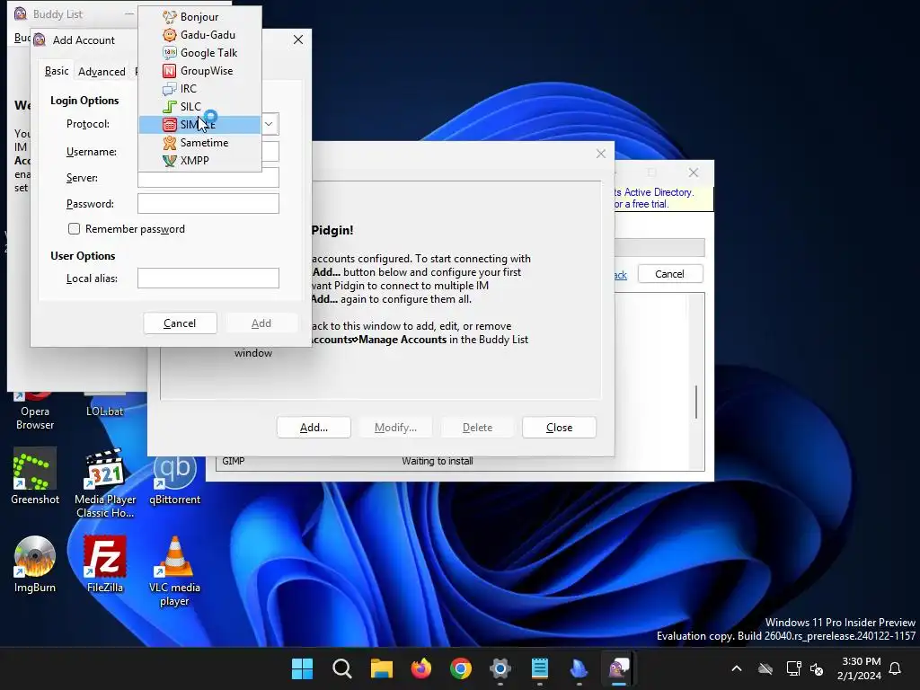Focus the Local alias field
Image resolution: width=920 pixels, height=690 pixels.
(x=208, y=279)
